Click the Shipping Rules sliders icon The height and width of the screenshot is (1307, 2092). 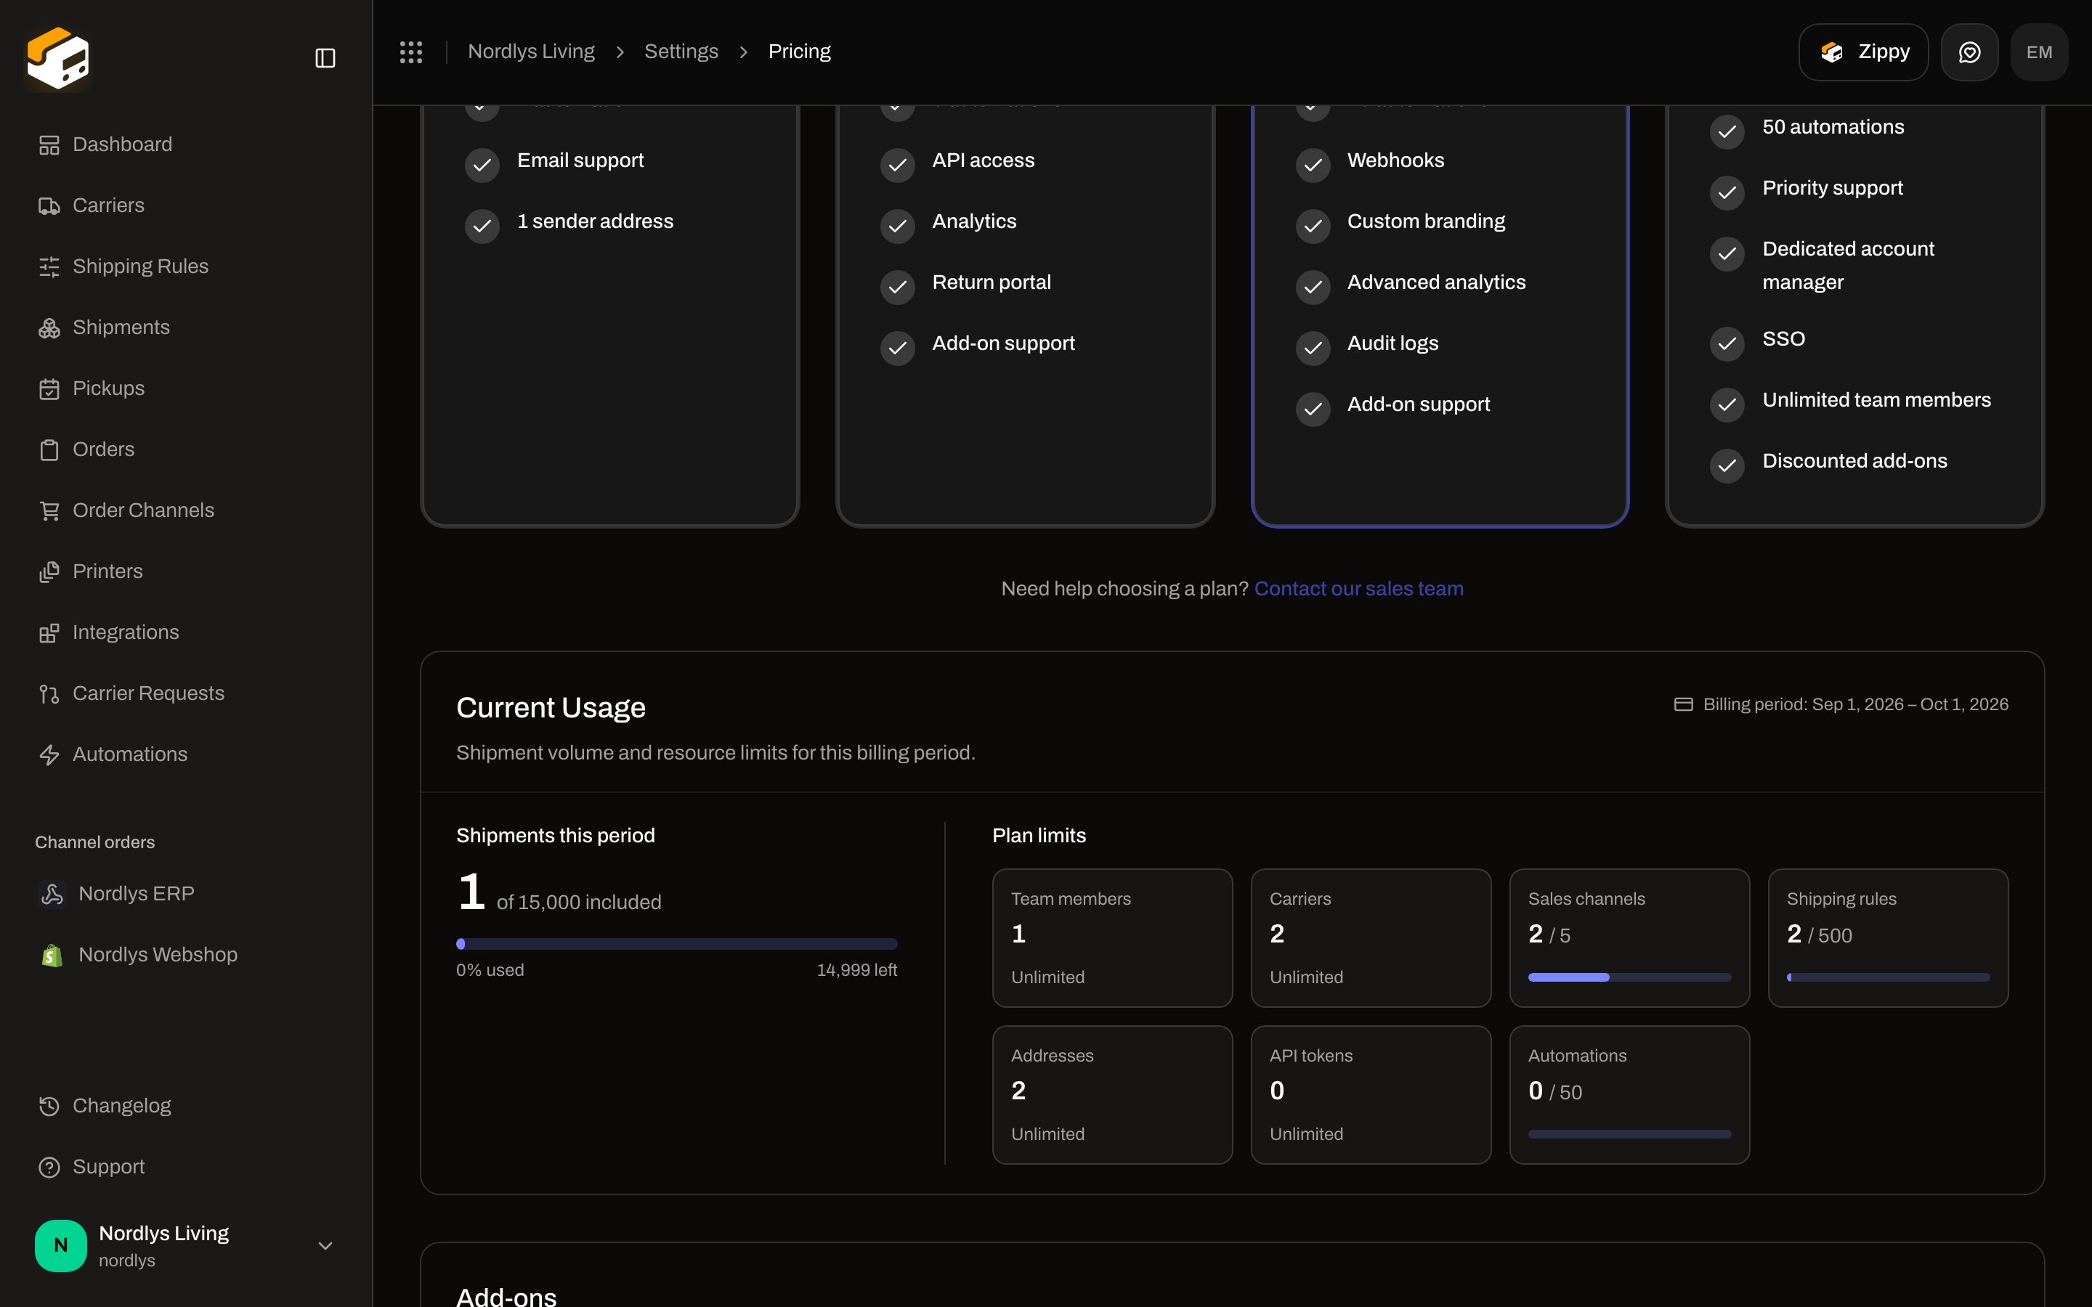pyautogui.click(x=49, y=267)
